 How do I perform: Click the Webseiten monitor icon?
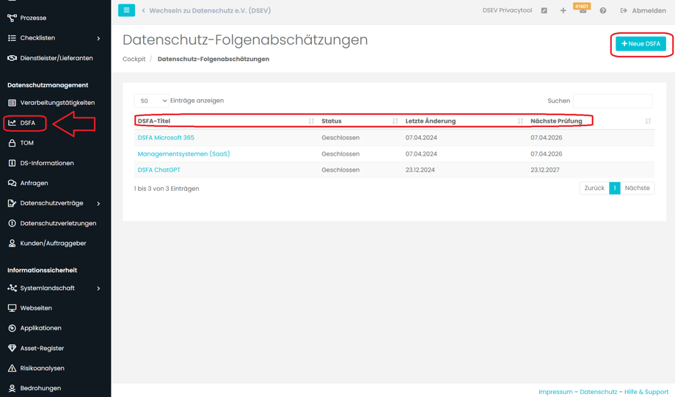(x=12, y=308)
